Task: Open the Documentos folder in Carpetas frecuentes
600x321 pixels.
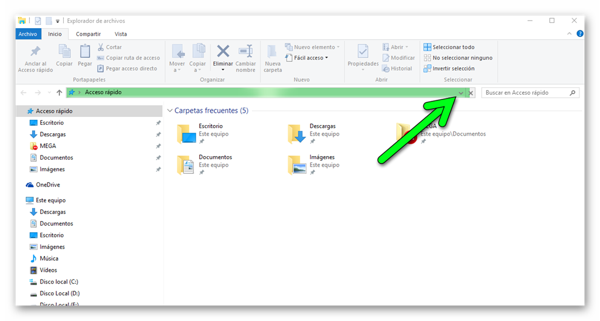Action: pos(204,164)
